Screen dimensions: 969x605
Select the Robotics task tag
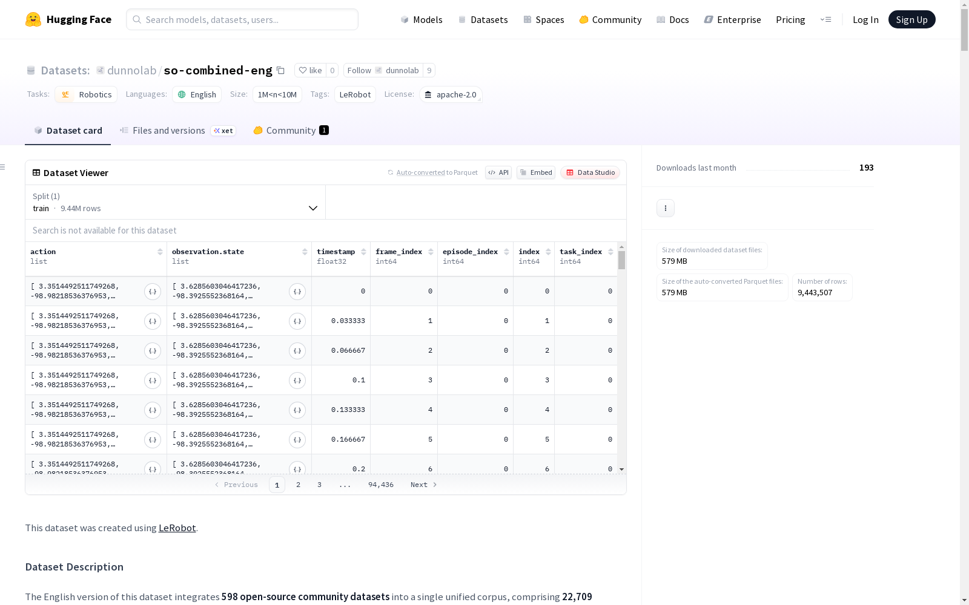click(x=86, y=94)
